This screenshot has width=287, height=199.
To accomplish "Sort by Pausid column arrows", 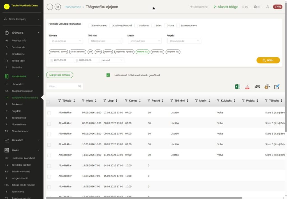I will click(163, 101).
